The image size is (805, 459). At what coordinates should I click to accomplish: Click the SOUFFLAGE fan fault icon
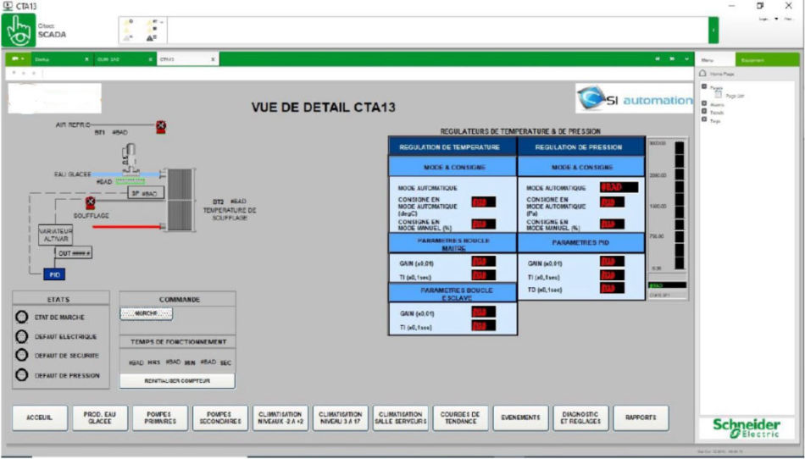[x=90, y=202]
